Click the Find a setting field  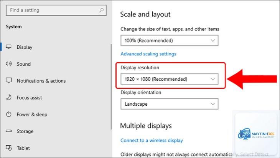coord(56,10)
